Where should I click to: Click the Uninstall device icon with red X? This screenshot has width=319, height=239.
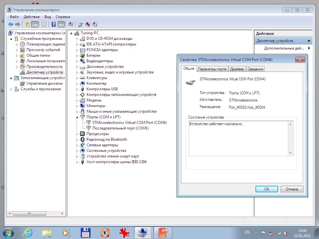pos(88,24)
